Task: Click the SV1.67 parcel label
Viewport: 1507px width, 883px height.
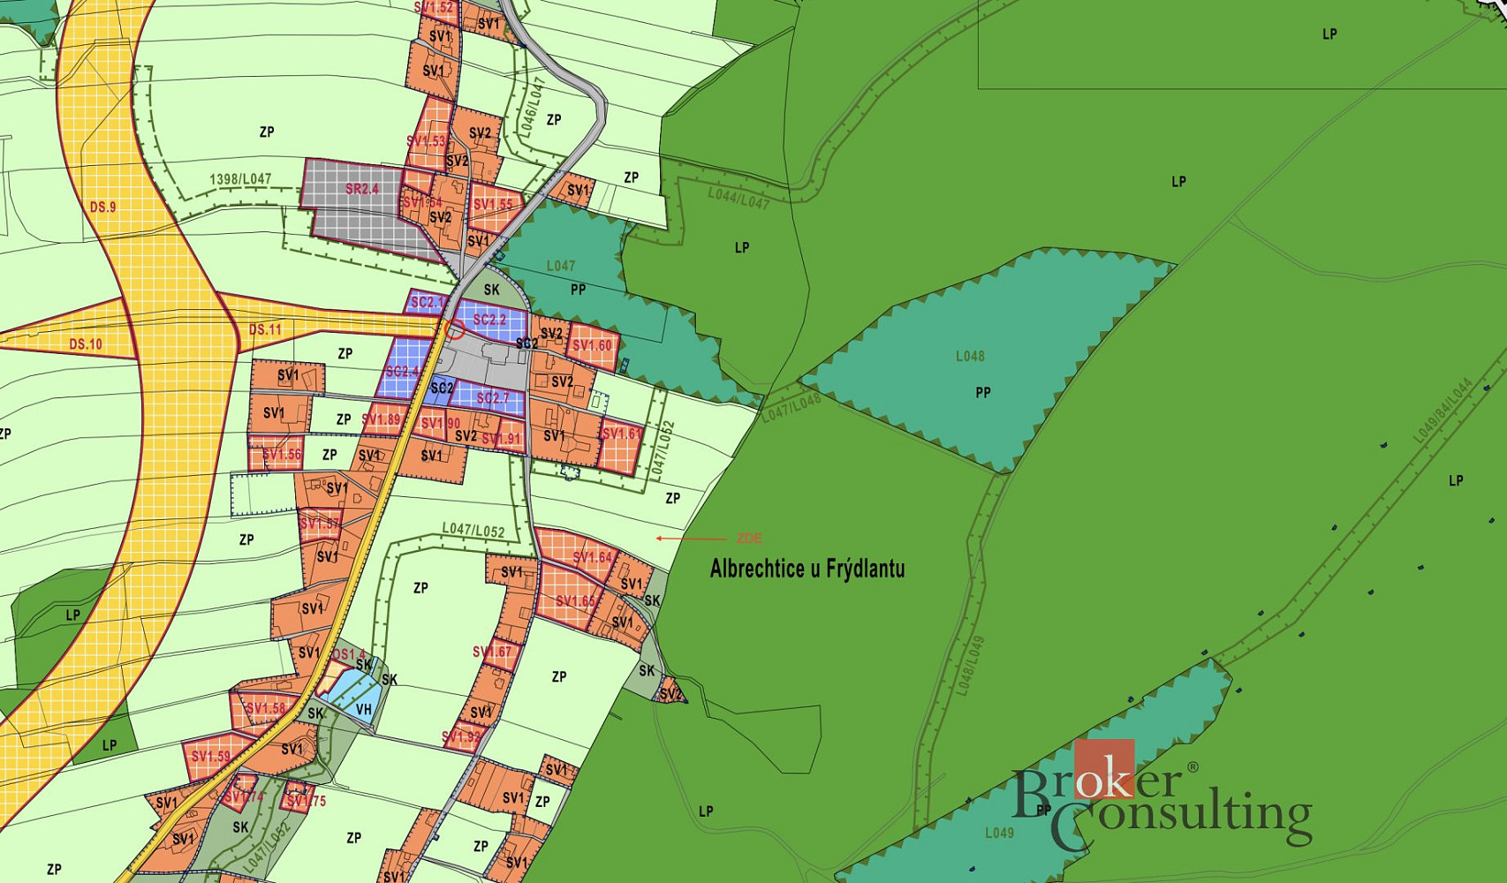Action: tap(492, 653)
